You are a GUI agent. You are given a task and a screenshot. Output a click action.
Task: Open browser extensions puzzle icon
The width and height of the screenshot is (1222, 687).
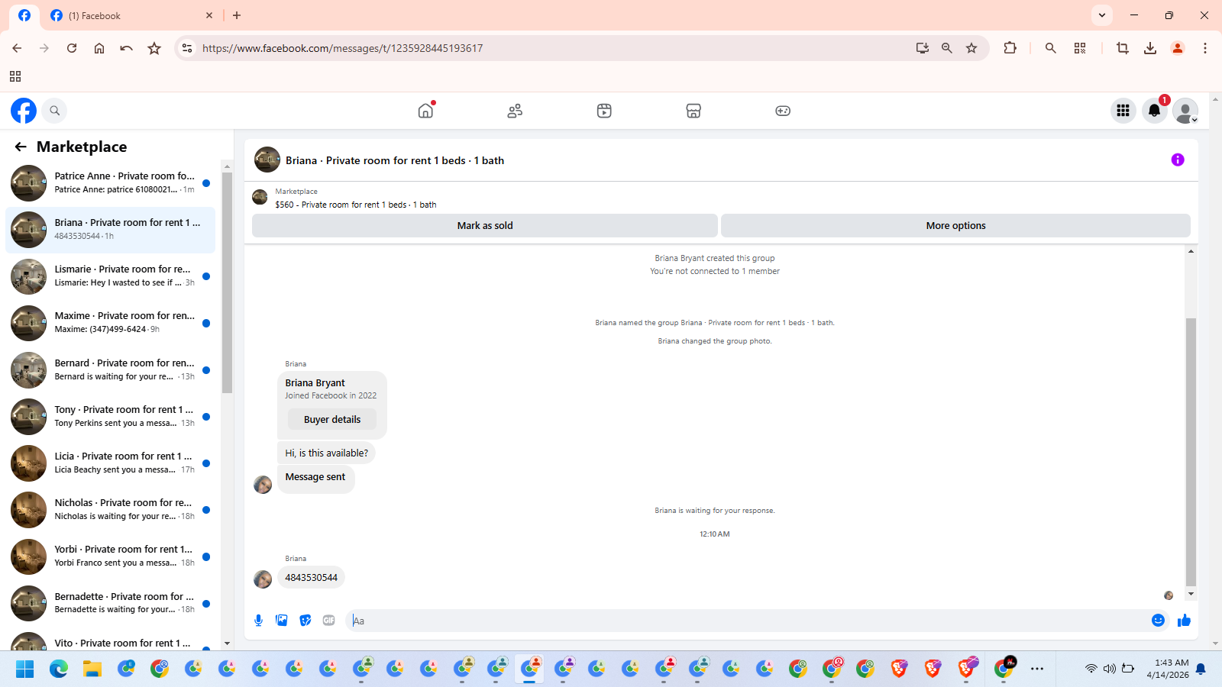(x=1010, y=48)
